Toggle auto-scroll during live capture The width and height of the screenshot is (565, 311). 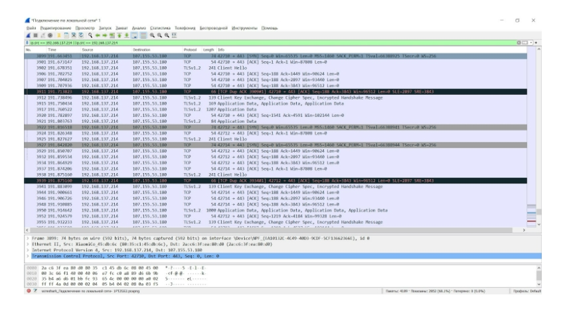133,35
